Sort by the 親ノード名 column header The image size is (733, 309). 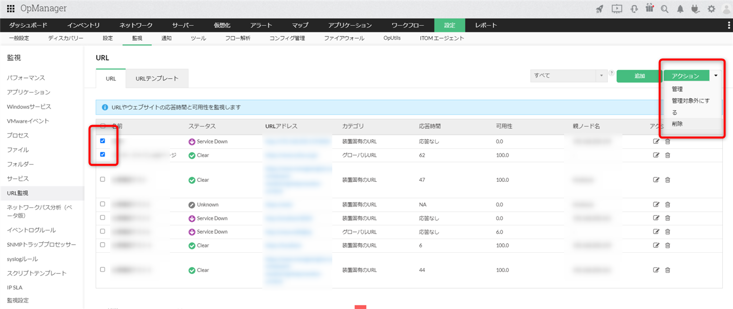586,126
